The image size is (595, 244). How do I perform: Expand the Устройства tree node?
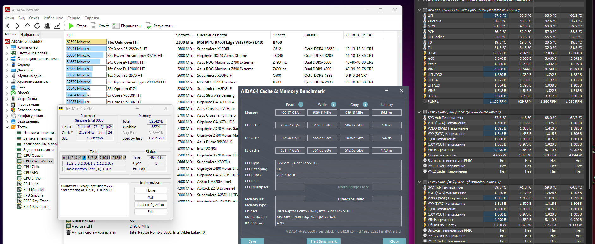pyautogui.click(x=7, y=99)
